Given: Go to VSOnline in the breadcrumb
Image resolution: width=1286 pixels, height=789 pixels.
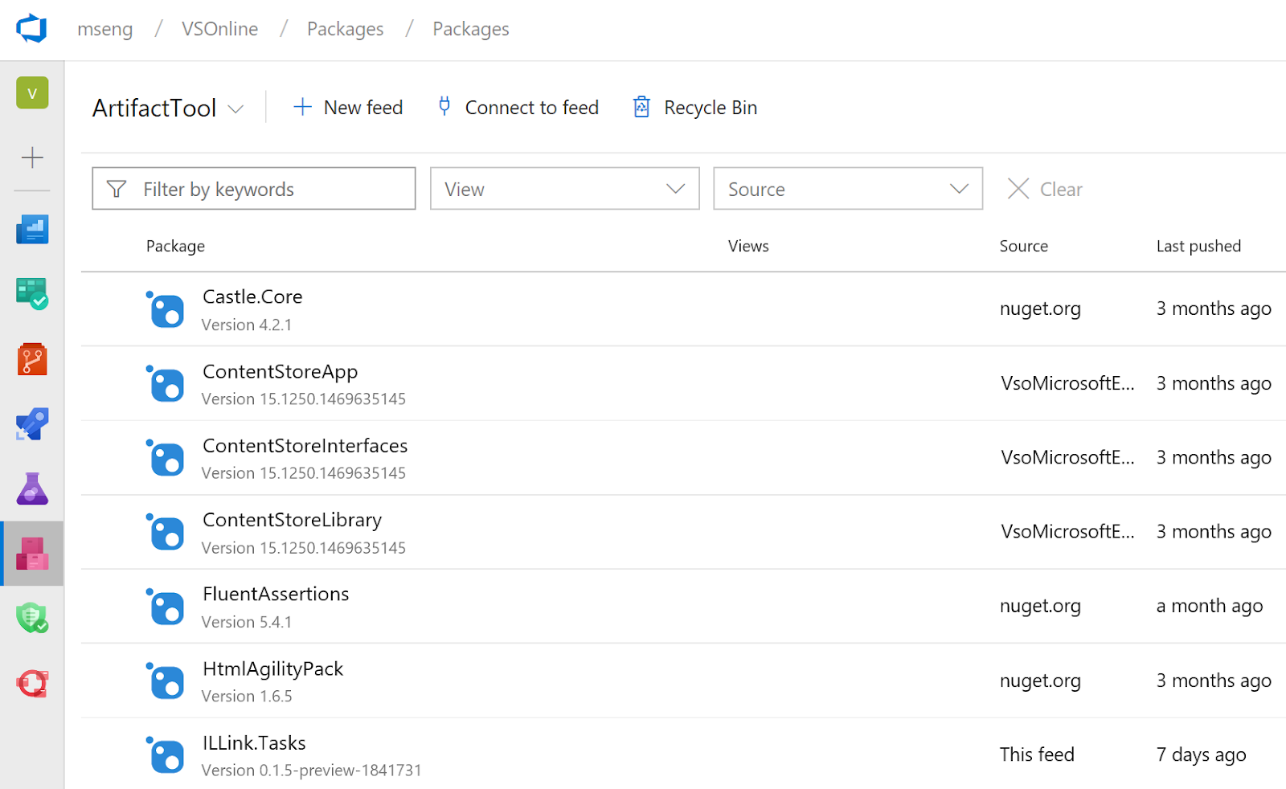Looking at the screenshot, I should [x=219, y=29].
